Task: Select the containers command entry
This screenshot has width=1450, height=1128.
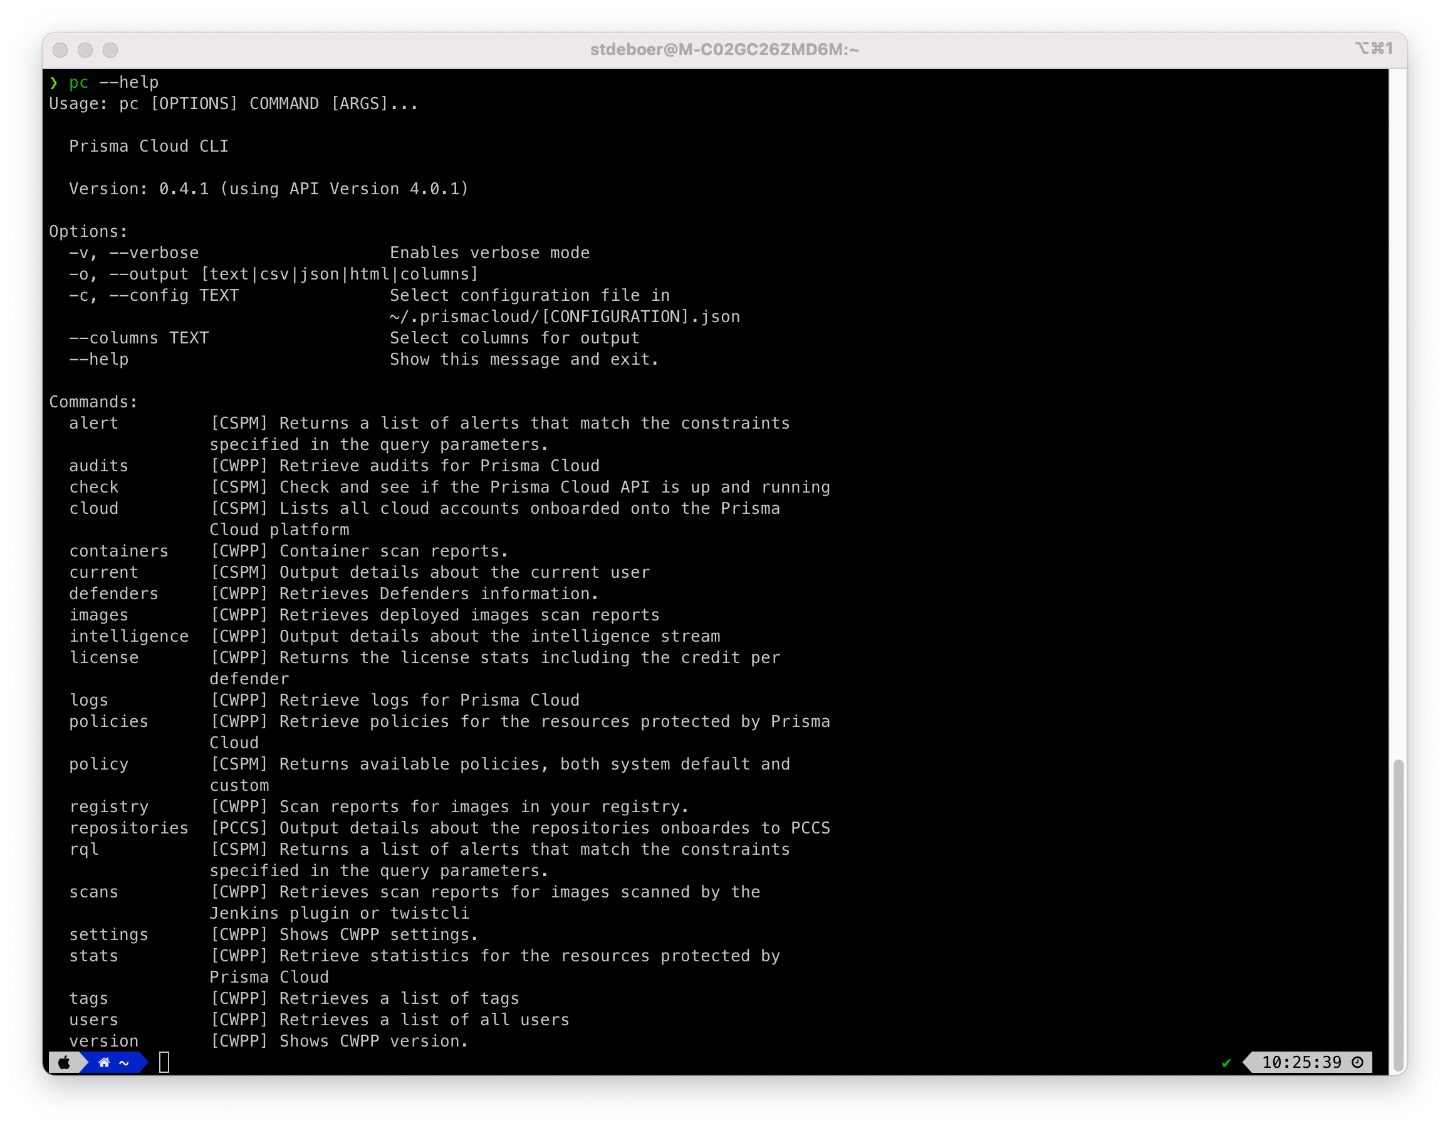Action: click(x=118, y=550)
